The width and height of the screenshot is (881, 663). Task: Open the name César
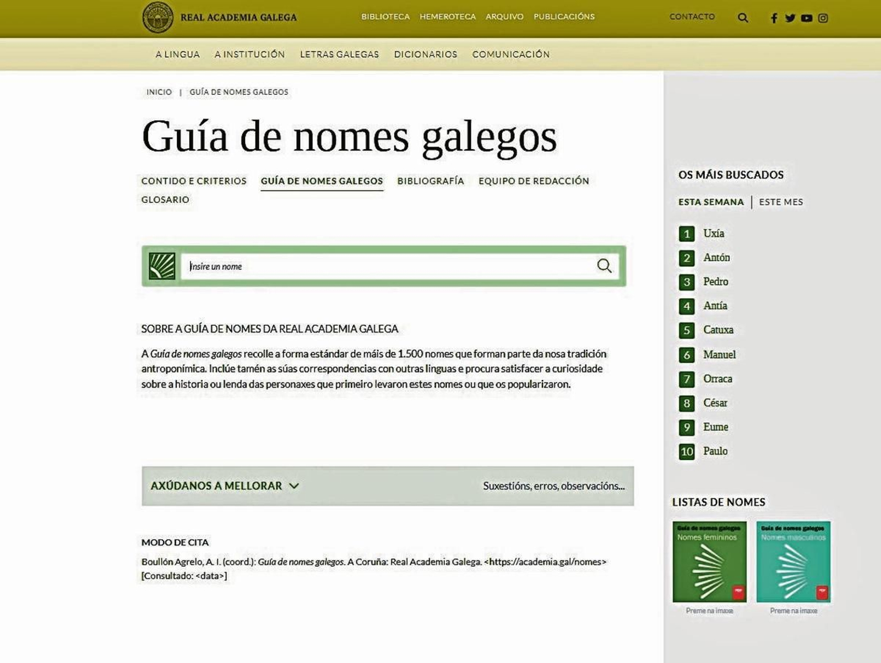[x=715, y=403]
